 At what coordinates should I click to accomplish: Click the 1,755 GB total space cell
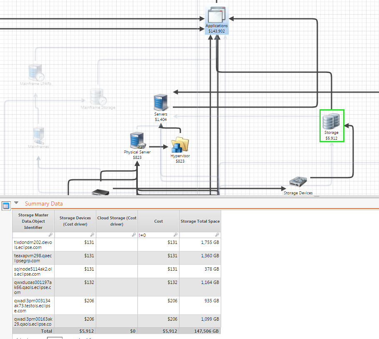[200, 245]
